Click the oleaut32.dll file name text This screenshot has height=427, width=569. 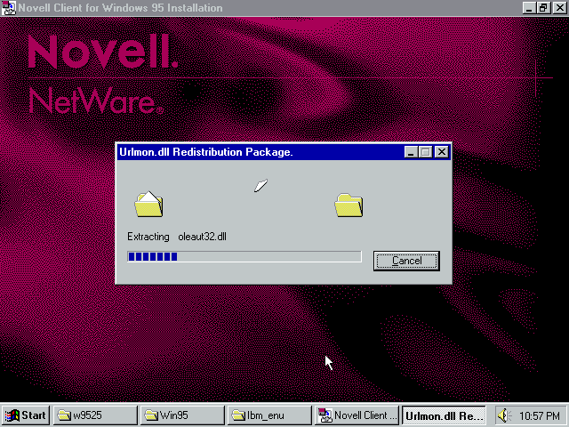202,237
